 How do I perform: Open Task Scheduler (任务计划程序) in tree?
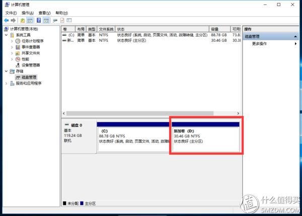click(x=32, y=41)
